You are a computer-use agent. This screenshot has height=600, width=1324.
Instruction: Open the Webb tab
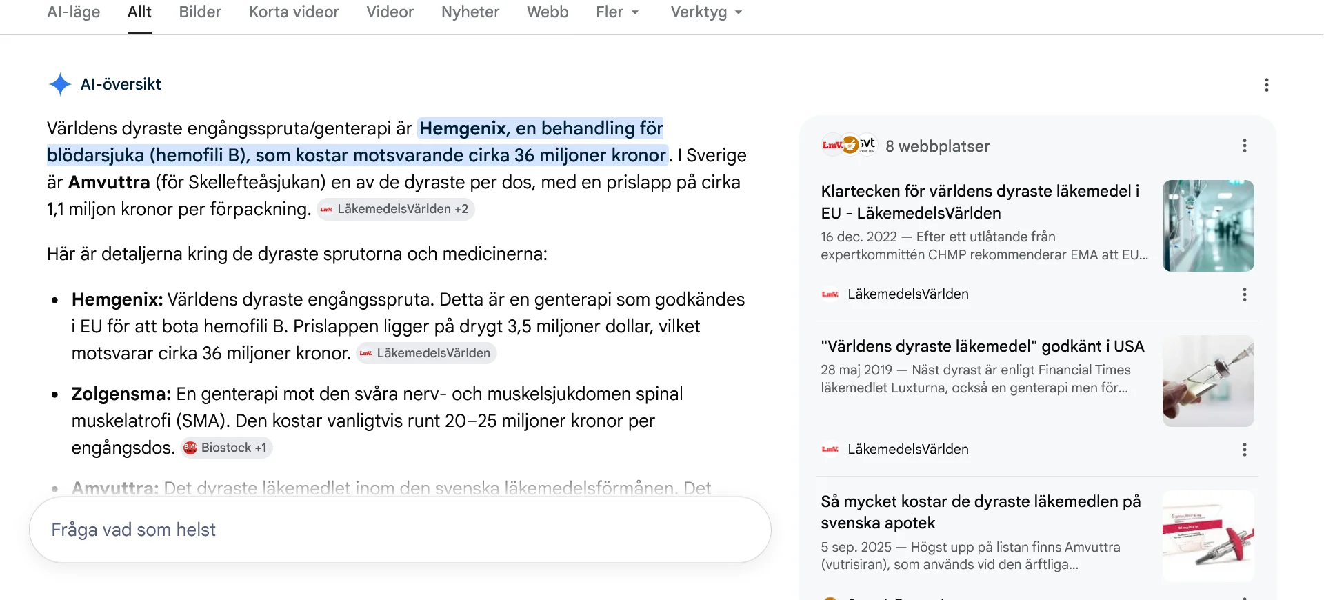[x=548, y=12]
